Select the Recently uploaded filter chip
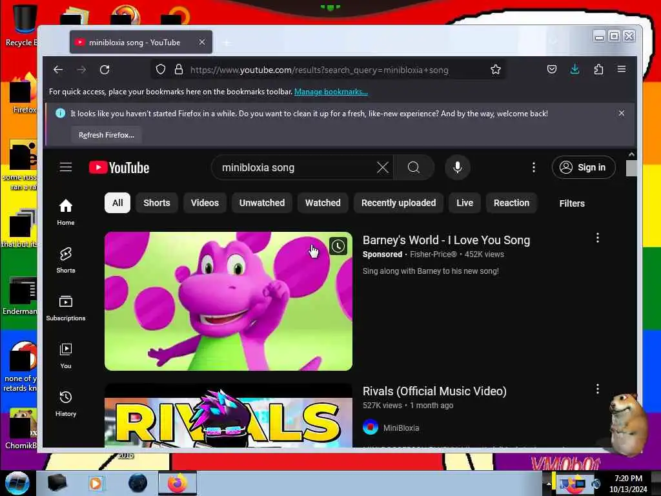 point(398,203)
